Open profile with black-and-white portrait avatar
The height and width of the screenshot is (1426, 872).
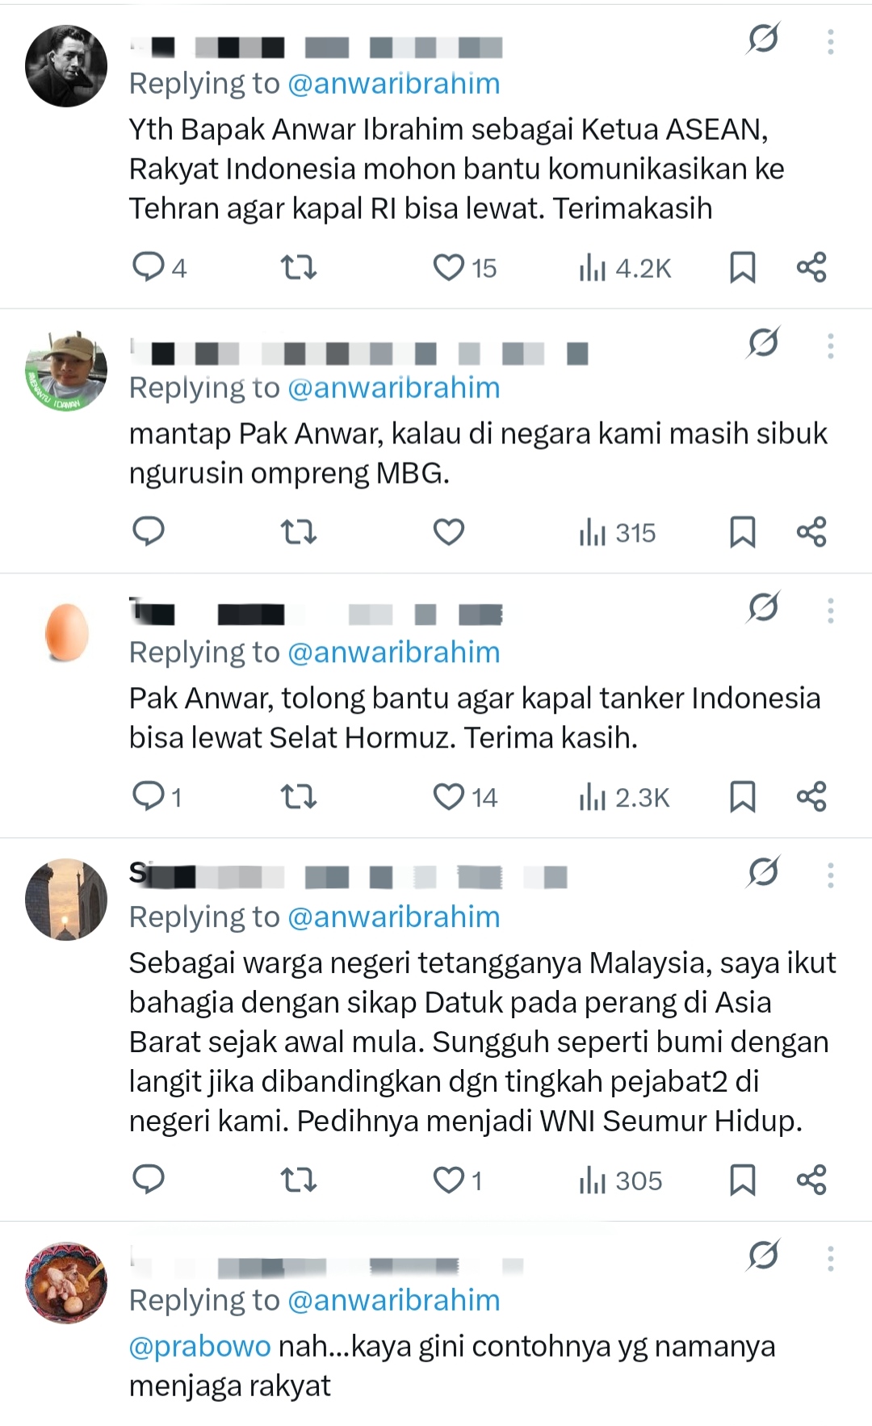pos(66,66)
